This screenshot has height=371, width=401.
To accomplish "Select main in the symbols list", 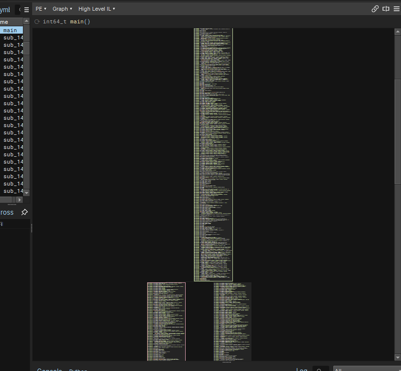I will tap(10, 30).
